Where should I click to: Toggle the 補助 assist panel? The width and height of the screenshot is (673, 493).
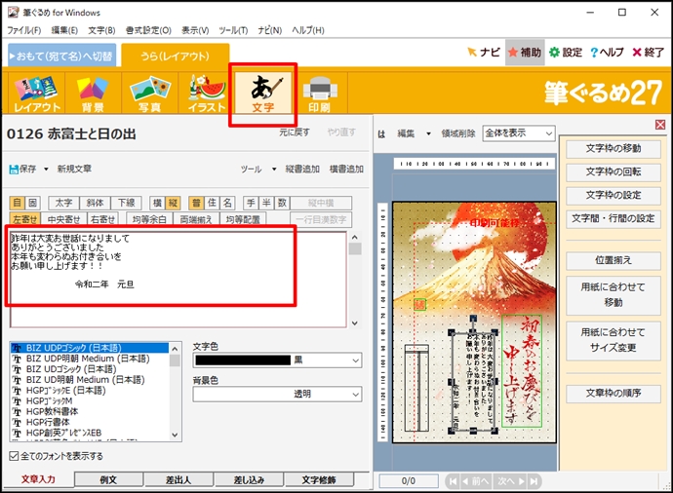(x=525, y=53)
